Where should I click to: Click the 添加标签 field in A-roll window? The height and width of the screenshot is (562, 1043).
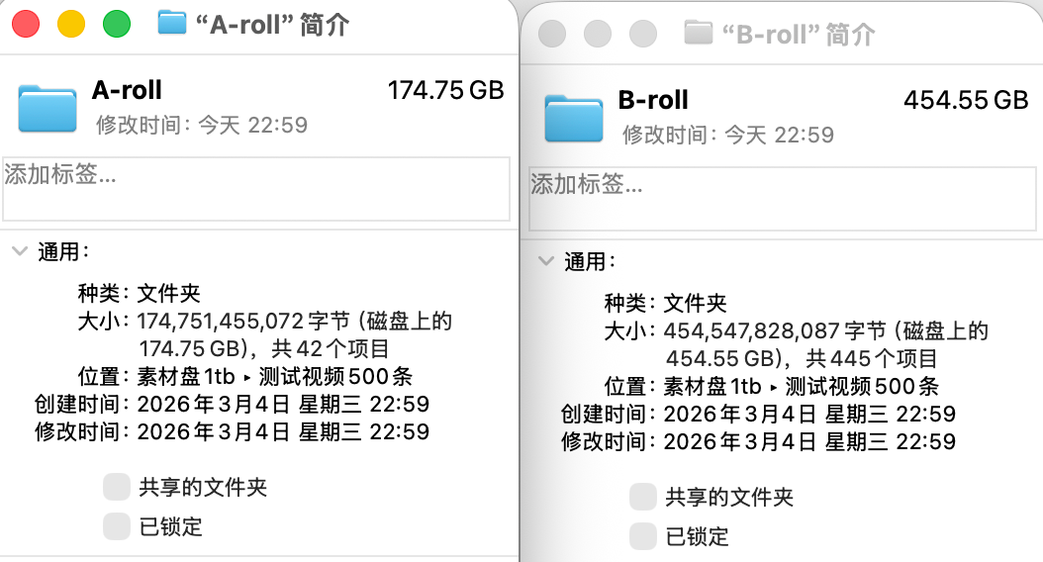(255, 188)
